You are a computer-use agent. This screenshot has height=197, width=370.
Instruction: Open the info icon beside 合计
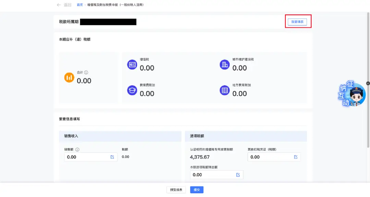(86, 72)
